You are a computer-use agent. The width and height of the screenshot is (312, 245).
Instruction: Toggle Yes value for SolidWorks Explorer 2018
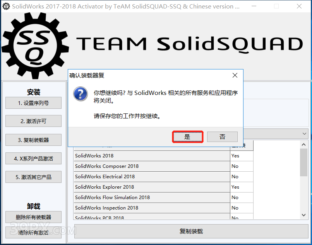236,187
